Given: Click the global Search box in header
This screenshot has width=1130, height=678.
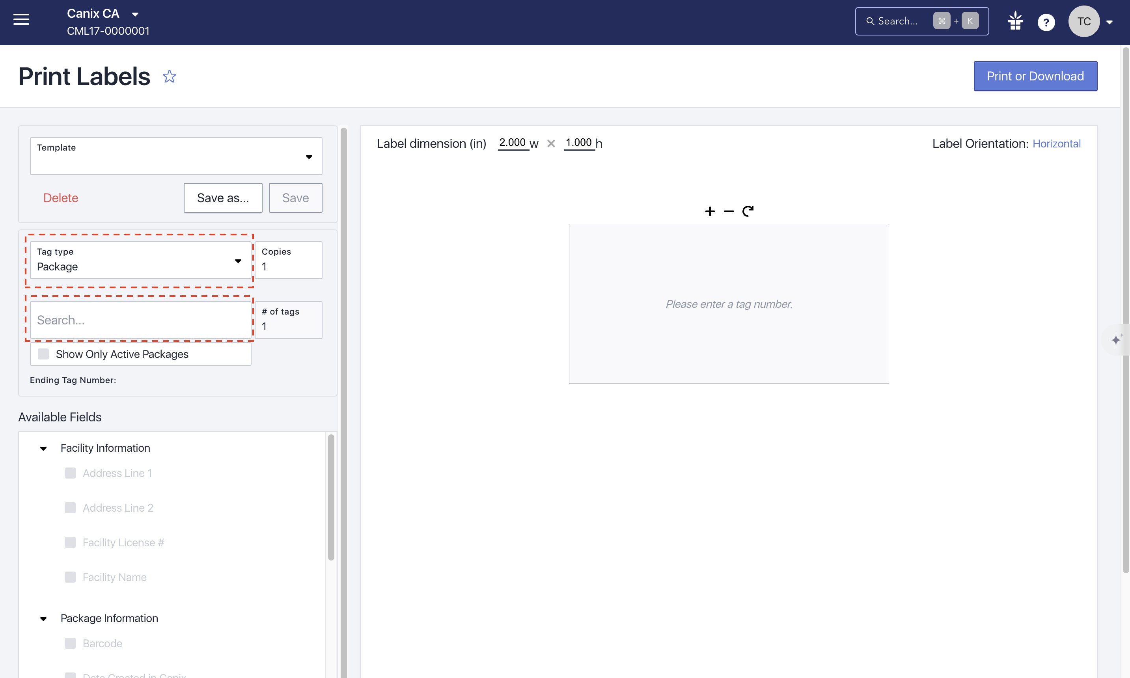Looking at the screenshot, I should (922, 21).
